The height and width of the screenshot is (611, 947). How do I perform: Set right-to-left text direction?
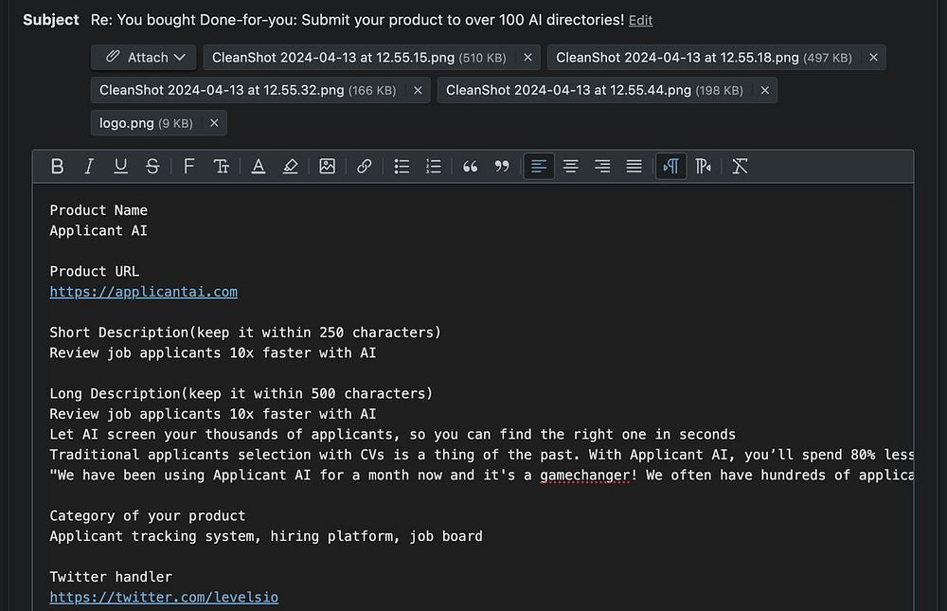pyautogui.click(x=703, y=166)
